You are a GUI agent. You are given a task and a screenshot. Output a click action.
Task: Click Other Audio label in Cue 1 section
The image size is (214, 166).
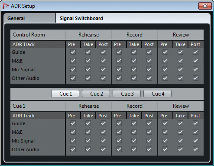(x=26, y=149)
